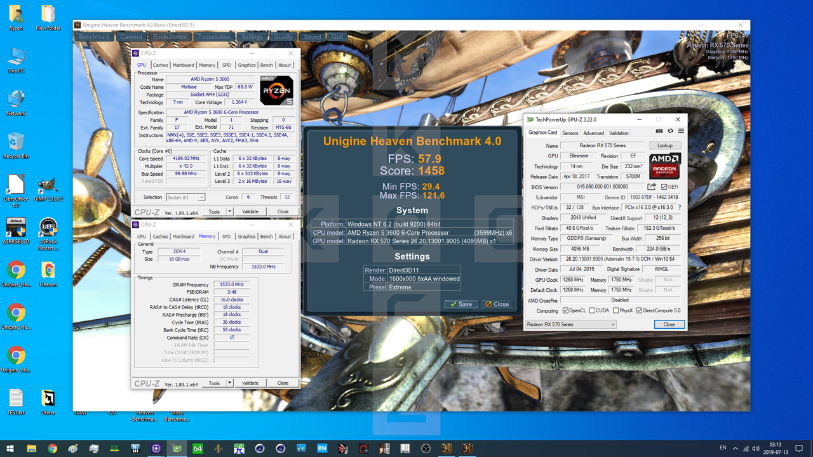Click the Bus Interface question mark icon

pyautogui.click(x=680, y=208)
